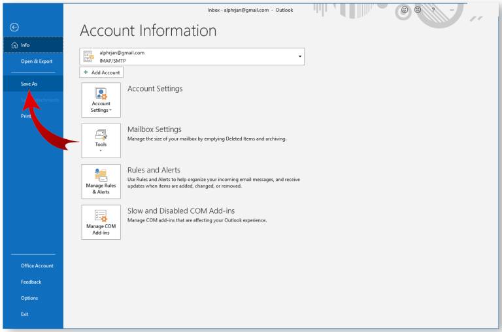
Task: Click the help question mark icon
Action: 433,10
